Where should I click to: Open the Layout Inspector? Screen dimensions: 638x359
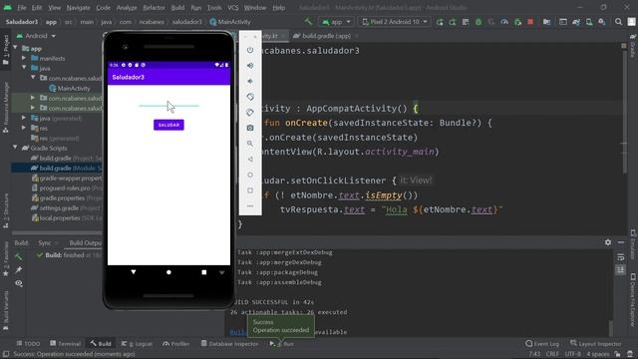pos(596,343)
